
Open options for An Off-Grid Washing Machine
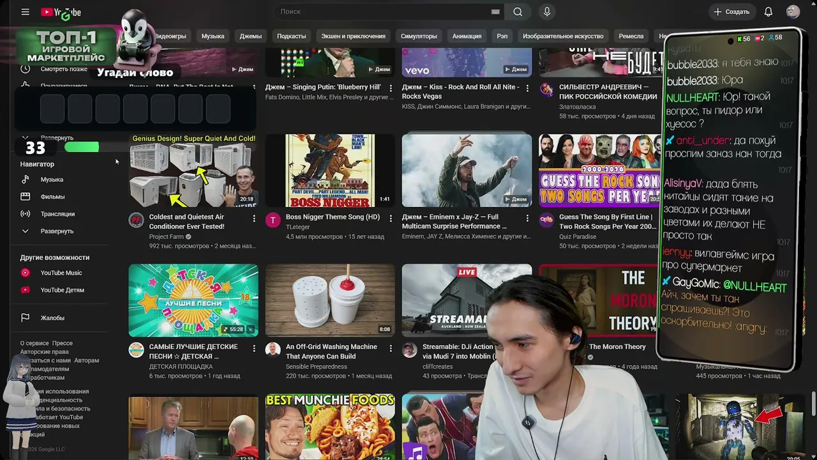(x=391, y=348)
